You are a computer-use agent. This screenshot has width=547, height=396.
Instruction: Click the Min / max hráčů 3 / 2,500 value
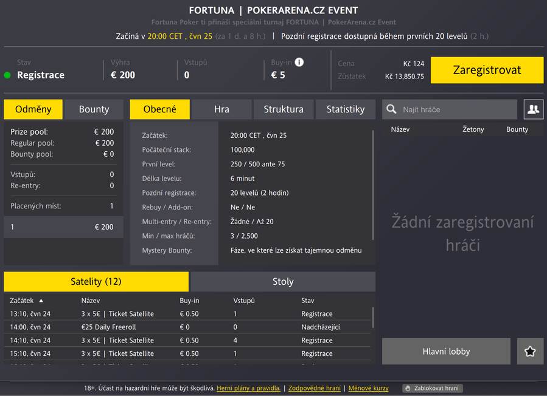point(244,236)
